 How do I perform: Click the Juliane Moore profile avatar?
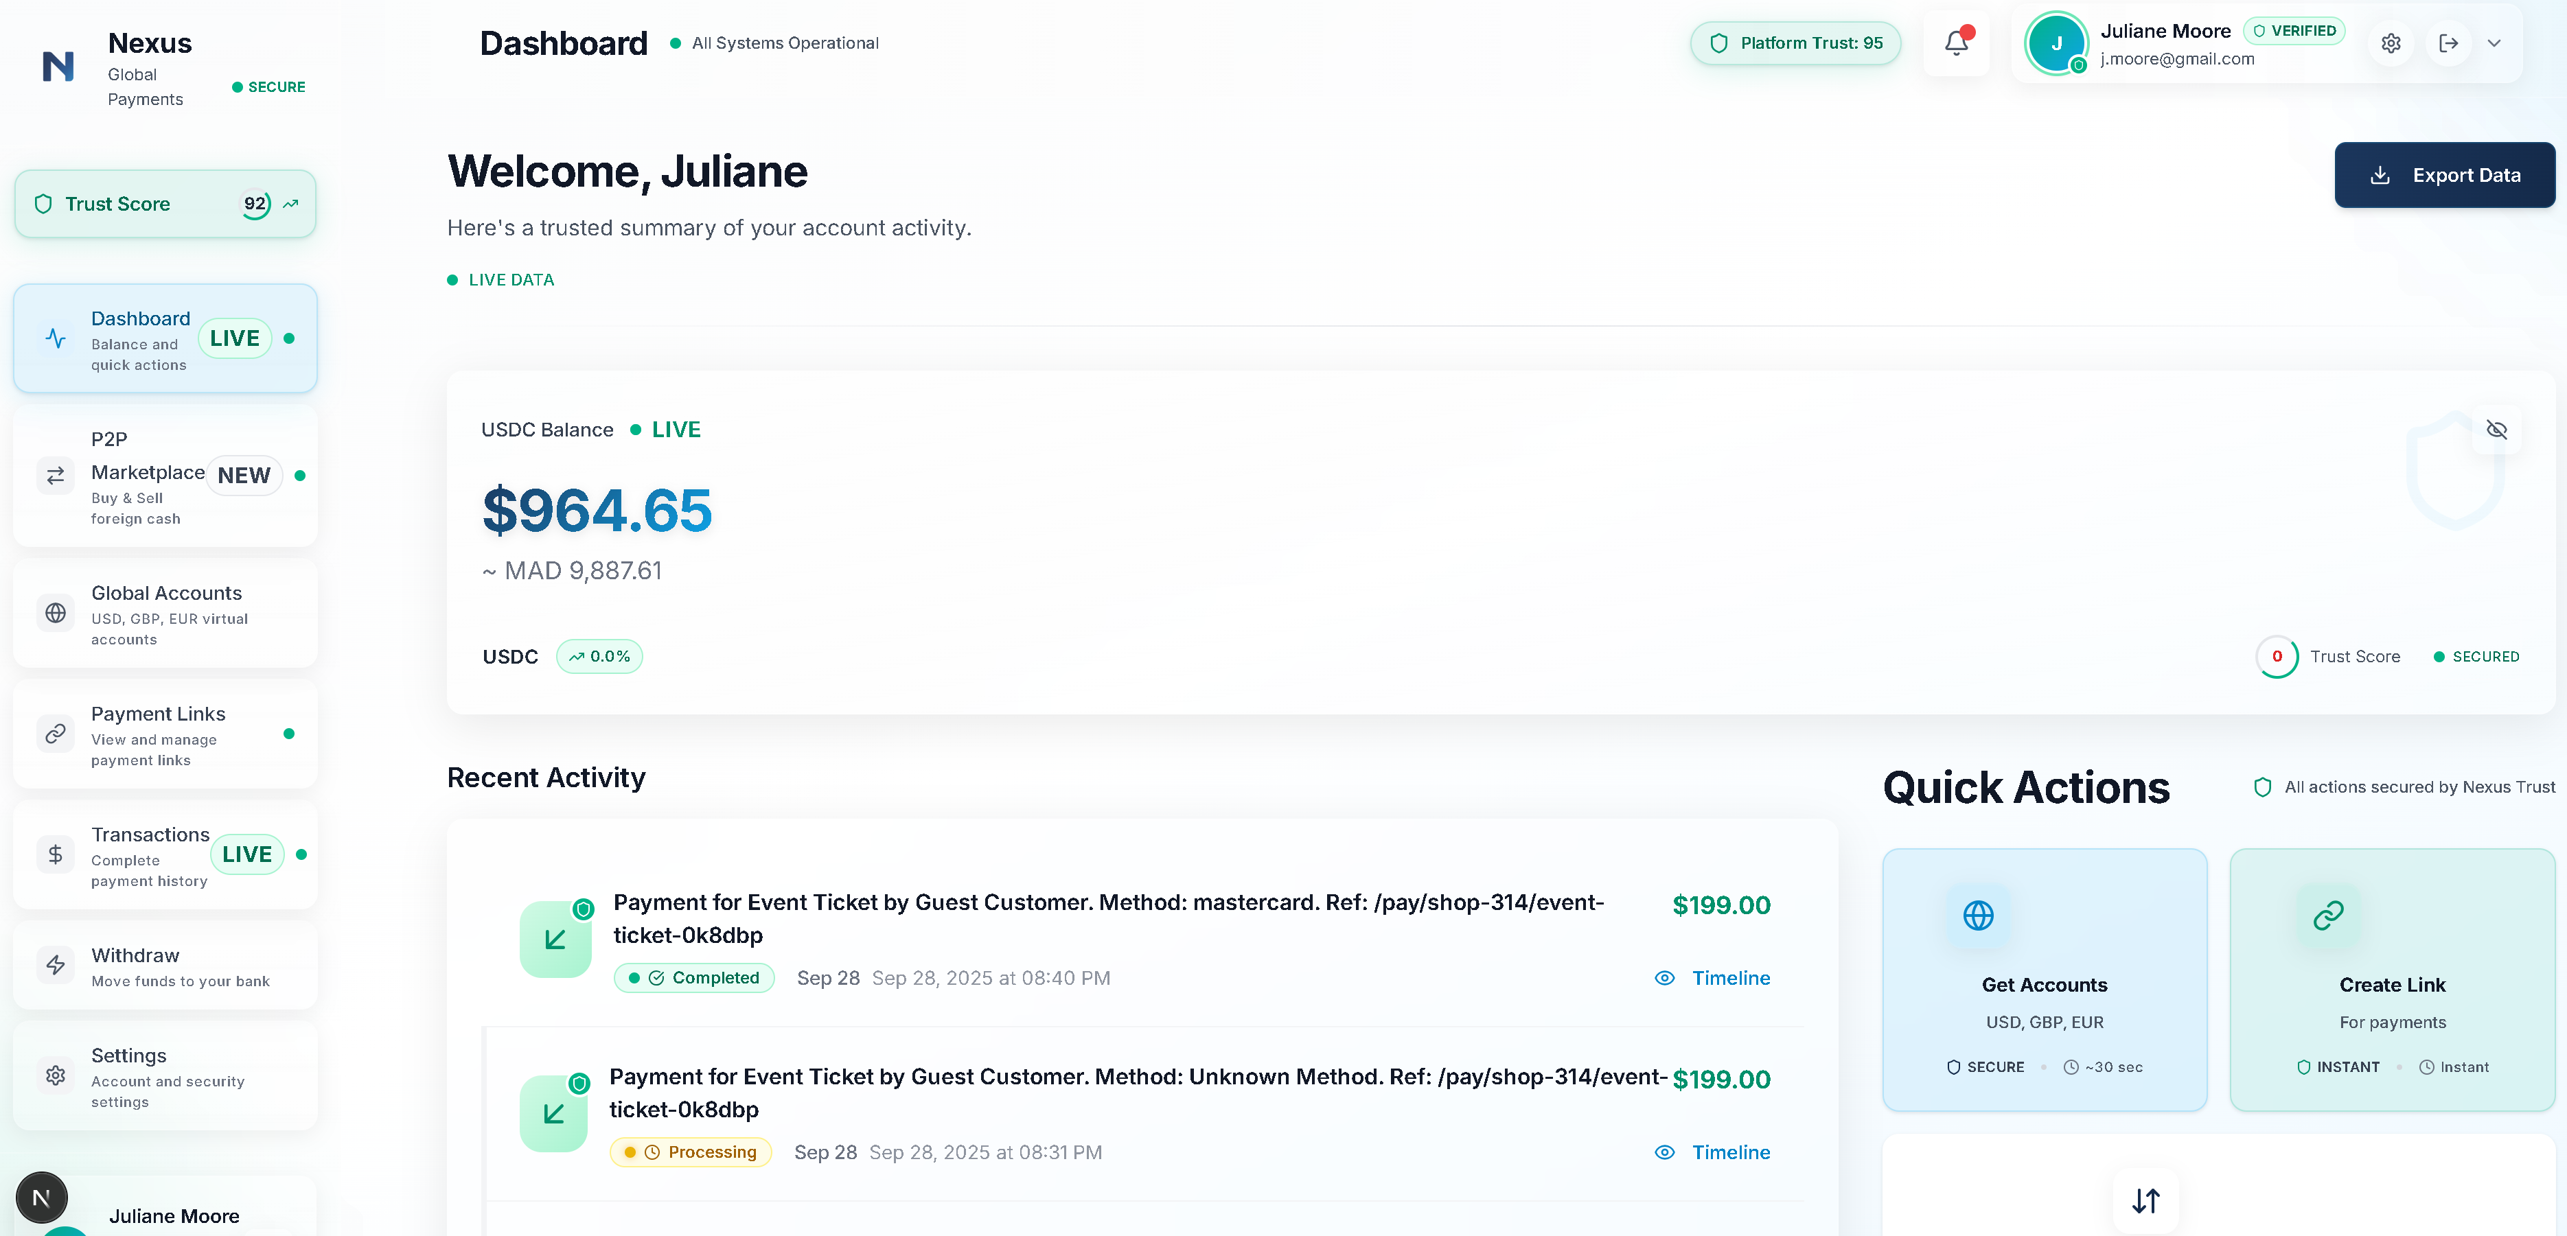[2056, 43]
